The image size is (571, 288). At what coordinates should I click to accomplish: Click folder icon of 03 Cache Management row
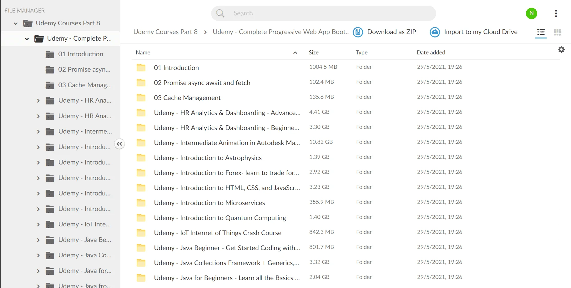point(141,98)
